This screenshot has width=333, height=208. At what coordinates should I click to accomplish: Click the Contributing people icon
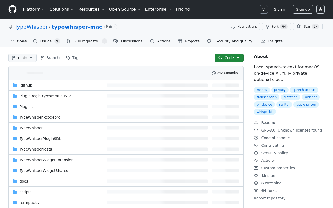click(x=256, y=145)
